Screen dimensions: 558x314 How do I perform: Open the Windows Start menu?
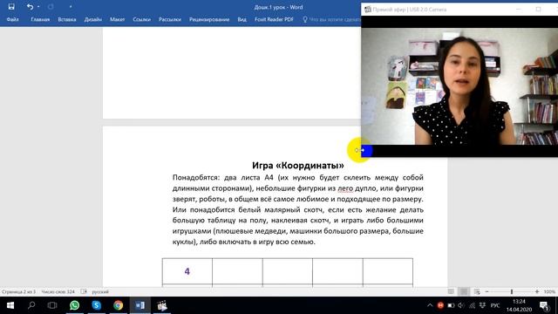[x=10, y=305]
